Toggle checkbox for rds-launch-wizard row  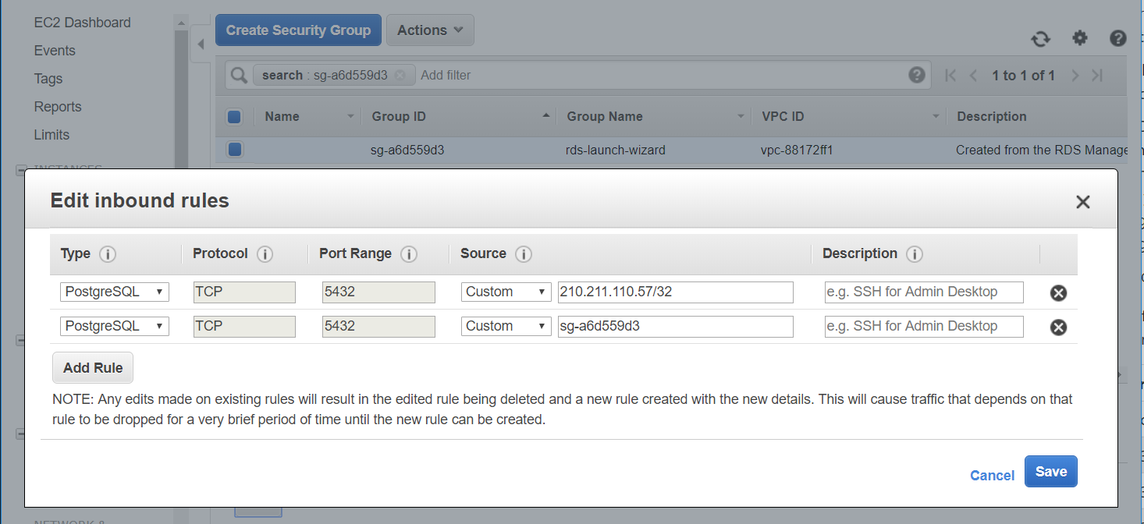point(234,150)
